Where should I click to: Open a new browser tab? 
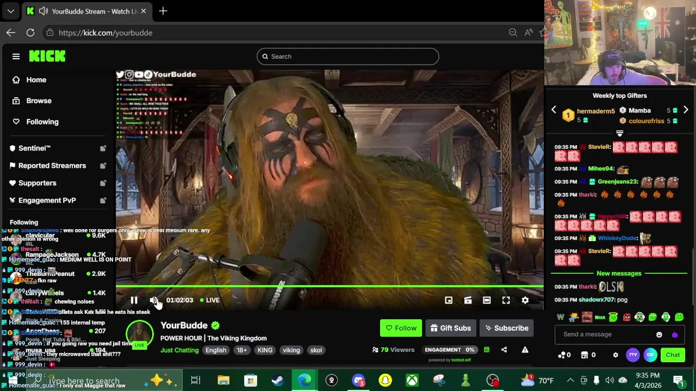(163, 11)
